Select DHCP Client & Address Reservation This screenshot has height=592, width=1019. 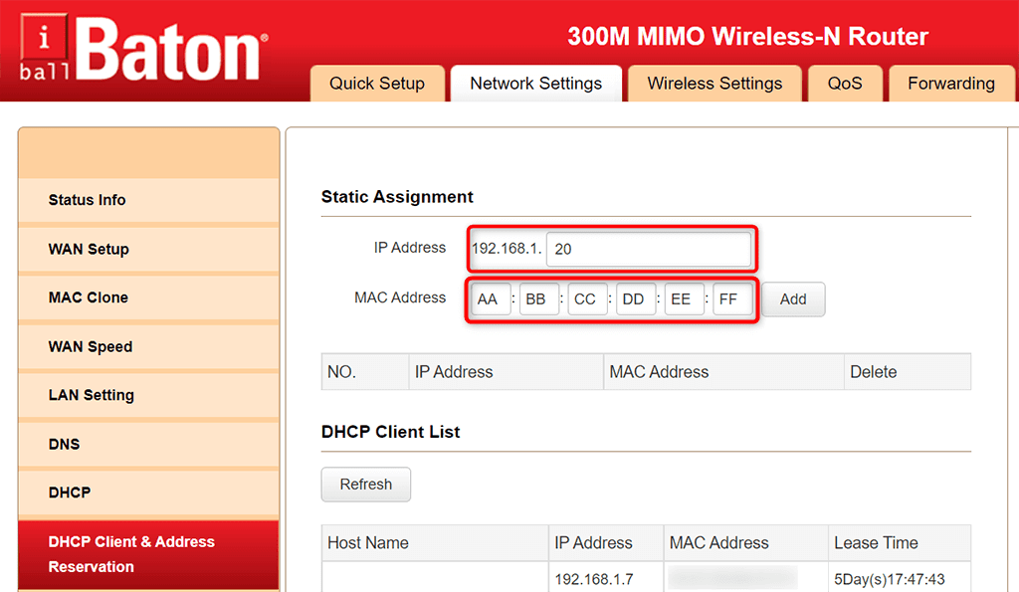(x=149, y=554)
